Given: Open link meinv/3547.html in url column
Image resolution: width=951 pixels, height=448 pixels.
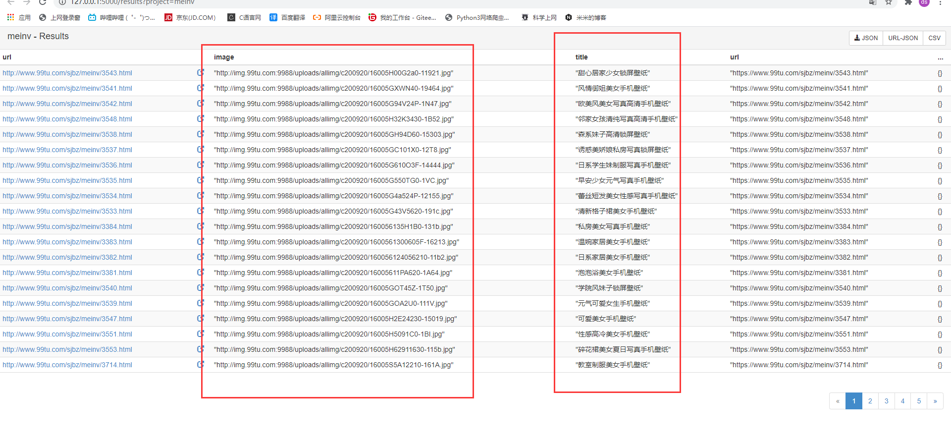Looking at the screenshot, I should click(67, 319).
